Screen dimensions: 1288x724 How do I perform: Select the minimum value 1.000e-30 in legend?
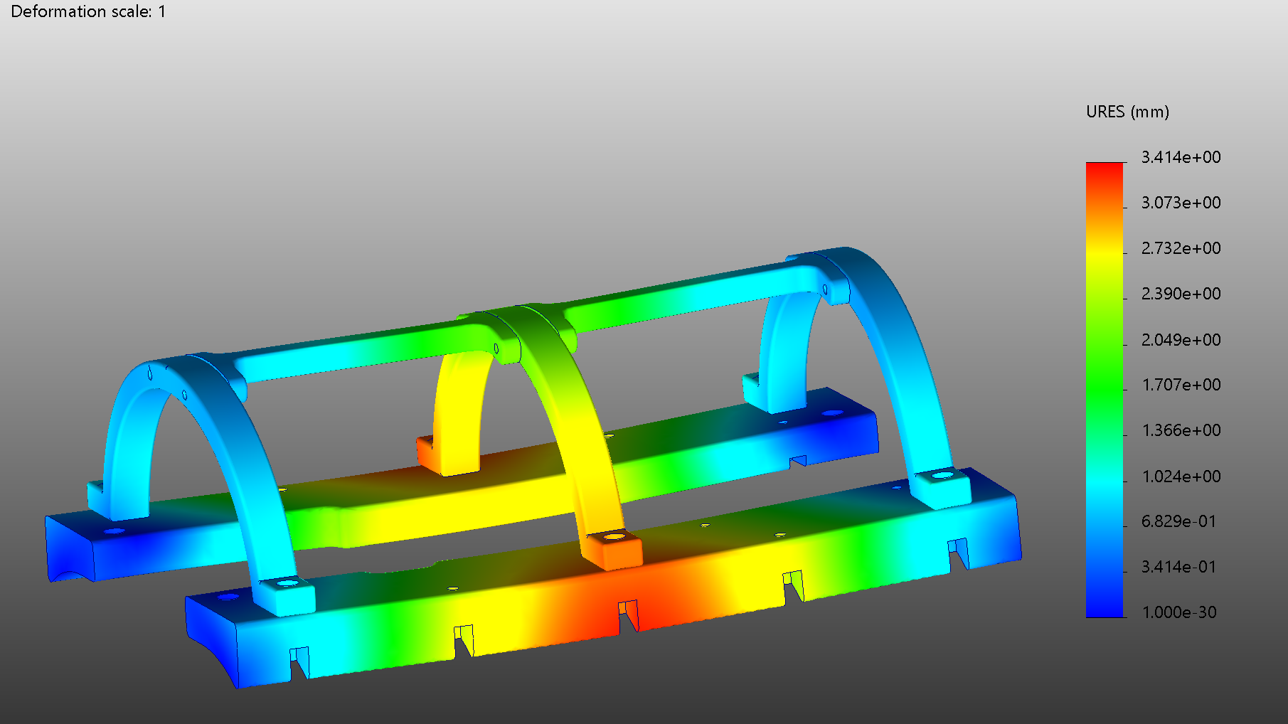(x=1178, y=612)
